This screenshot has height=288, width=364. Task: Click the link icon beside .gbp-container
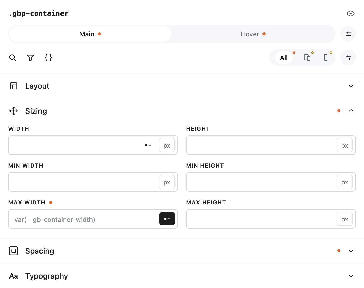point(350,13)
